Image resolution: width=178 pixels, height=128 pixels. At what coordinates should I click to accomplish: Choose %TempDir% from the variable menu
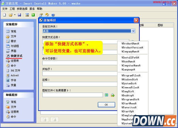(127, 91)
